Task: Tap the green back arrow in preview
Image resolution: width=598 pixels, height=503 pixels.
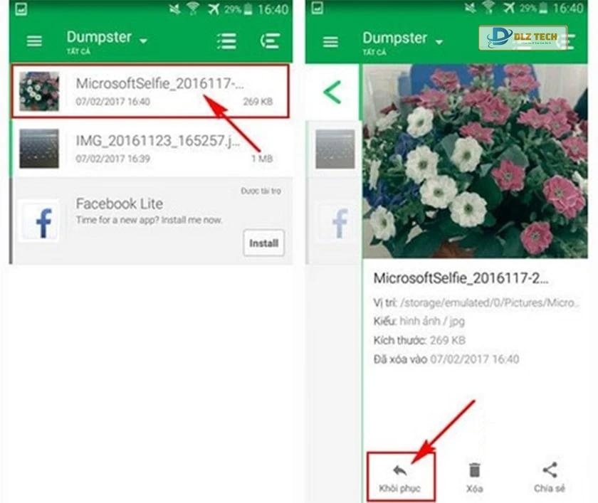Action: point(330,92)
